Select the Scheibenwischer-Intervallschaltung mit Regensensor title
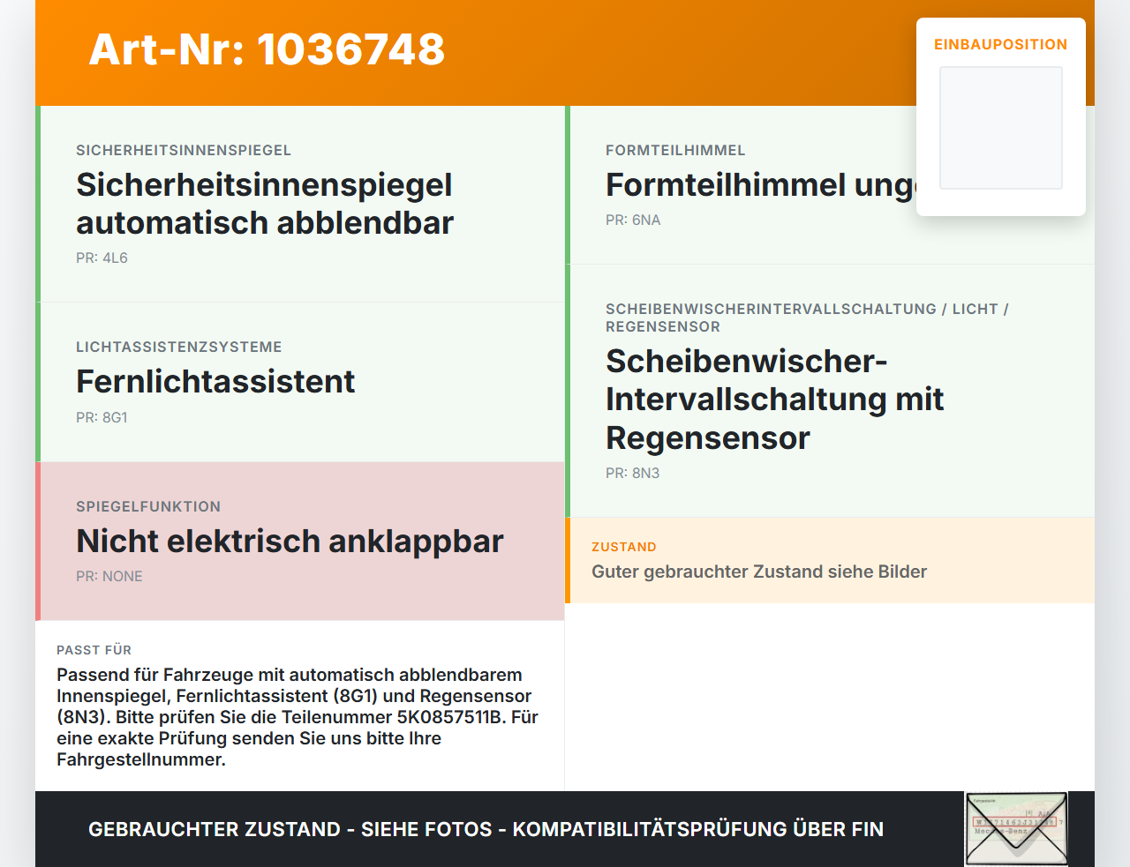 [774, 400]
